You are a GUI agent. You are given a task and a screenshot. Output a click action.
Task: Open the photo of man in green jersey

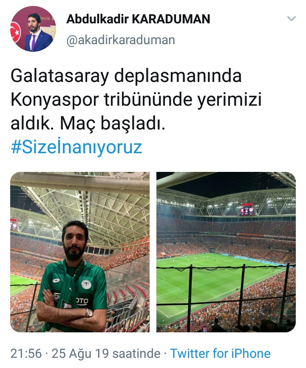pyautogui.click(x=80, y=252)
